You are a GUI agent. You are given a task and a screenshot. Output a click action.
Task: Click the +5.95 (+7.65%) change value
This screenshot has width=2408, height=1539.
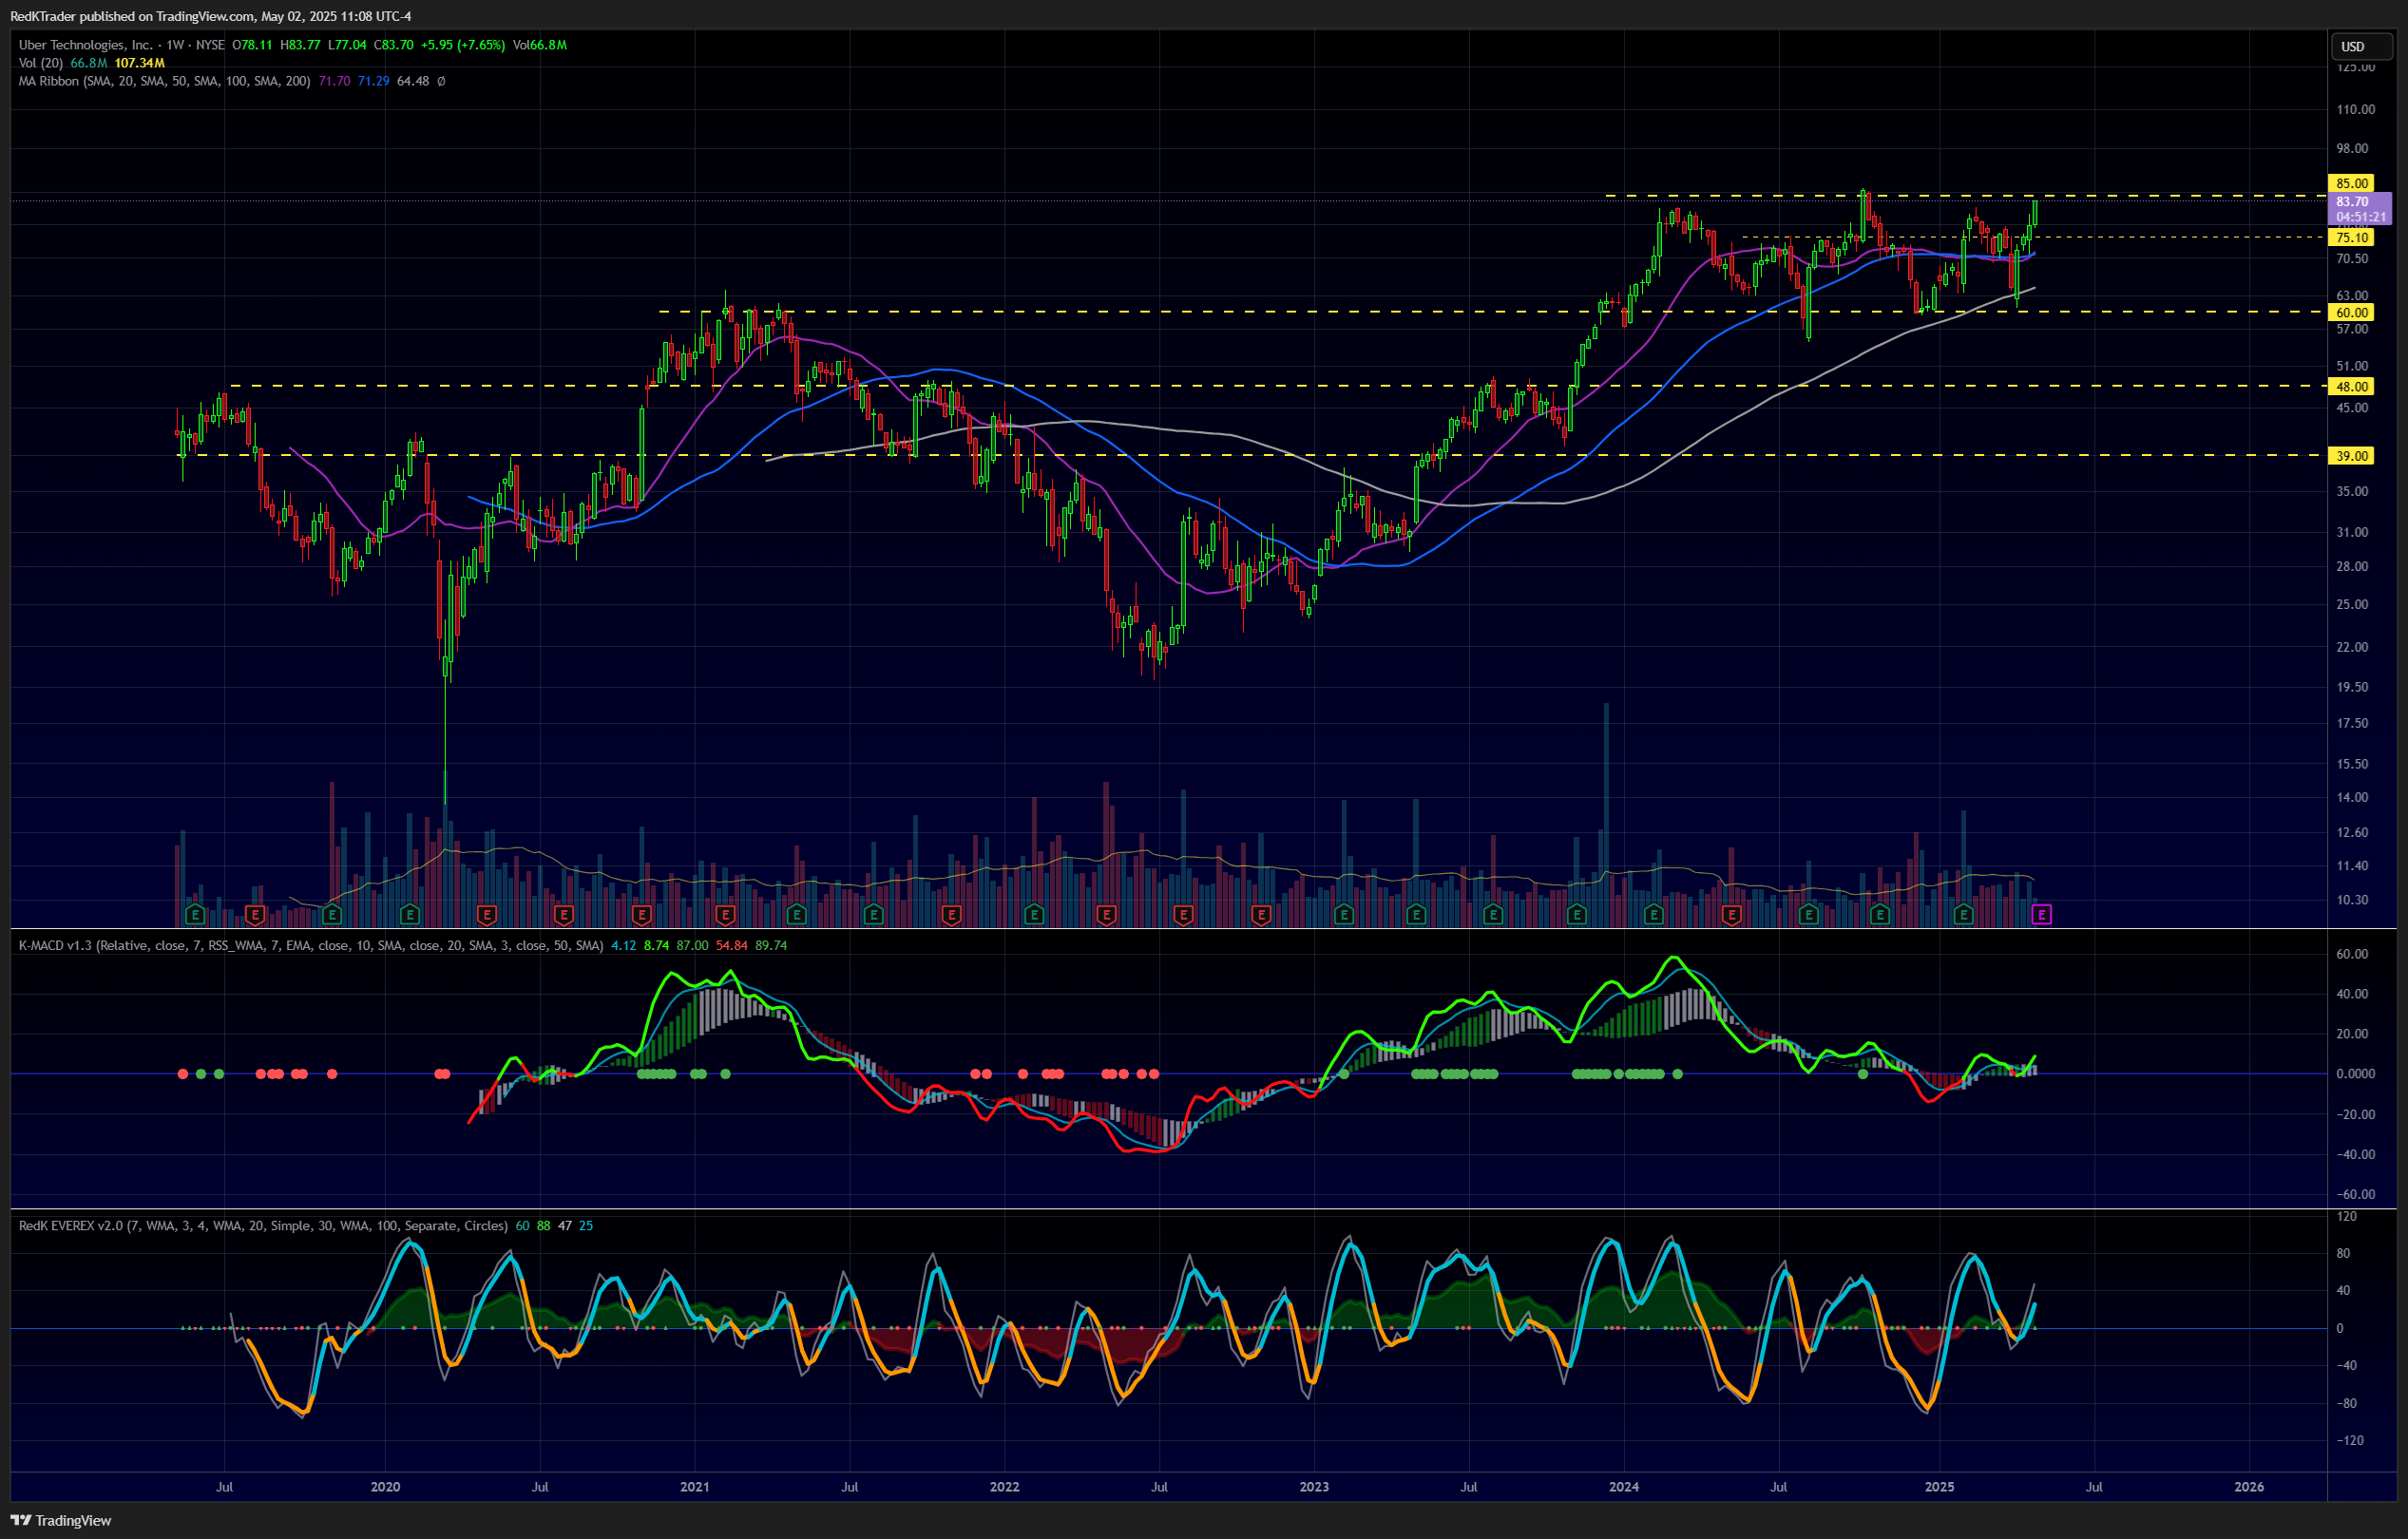463,45
